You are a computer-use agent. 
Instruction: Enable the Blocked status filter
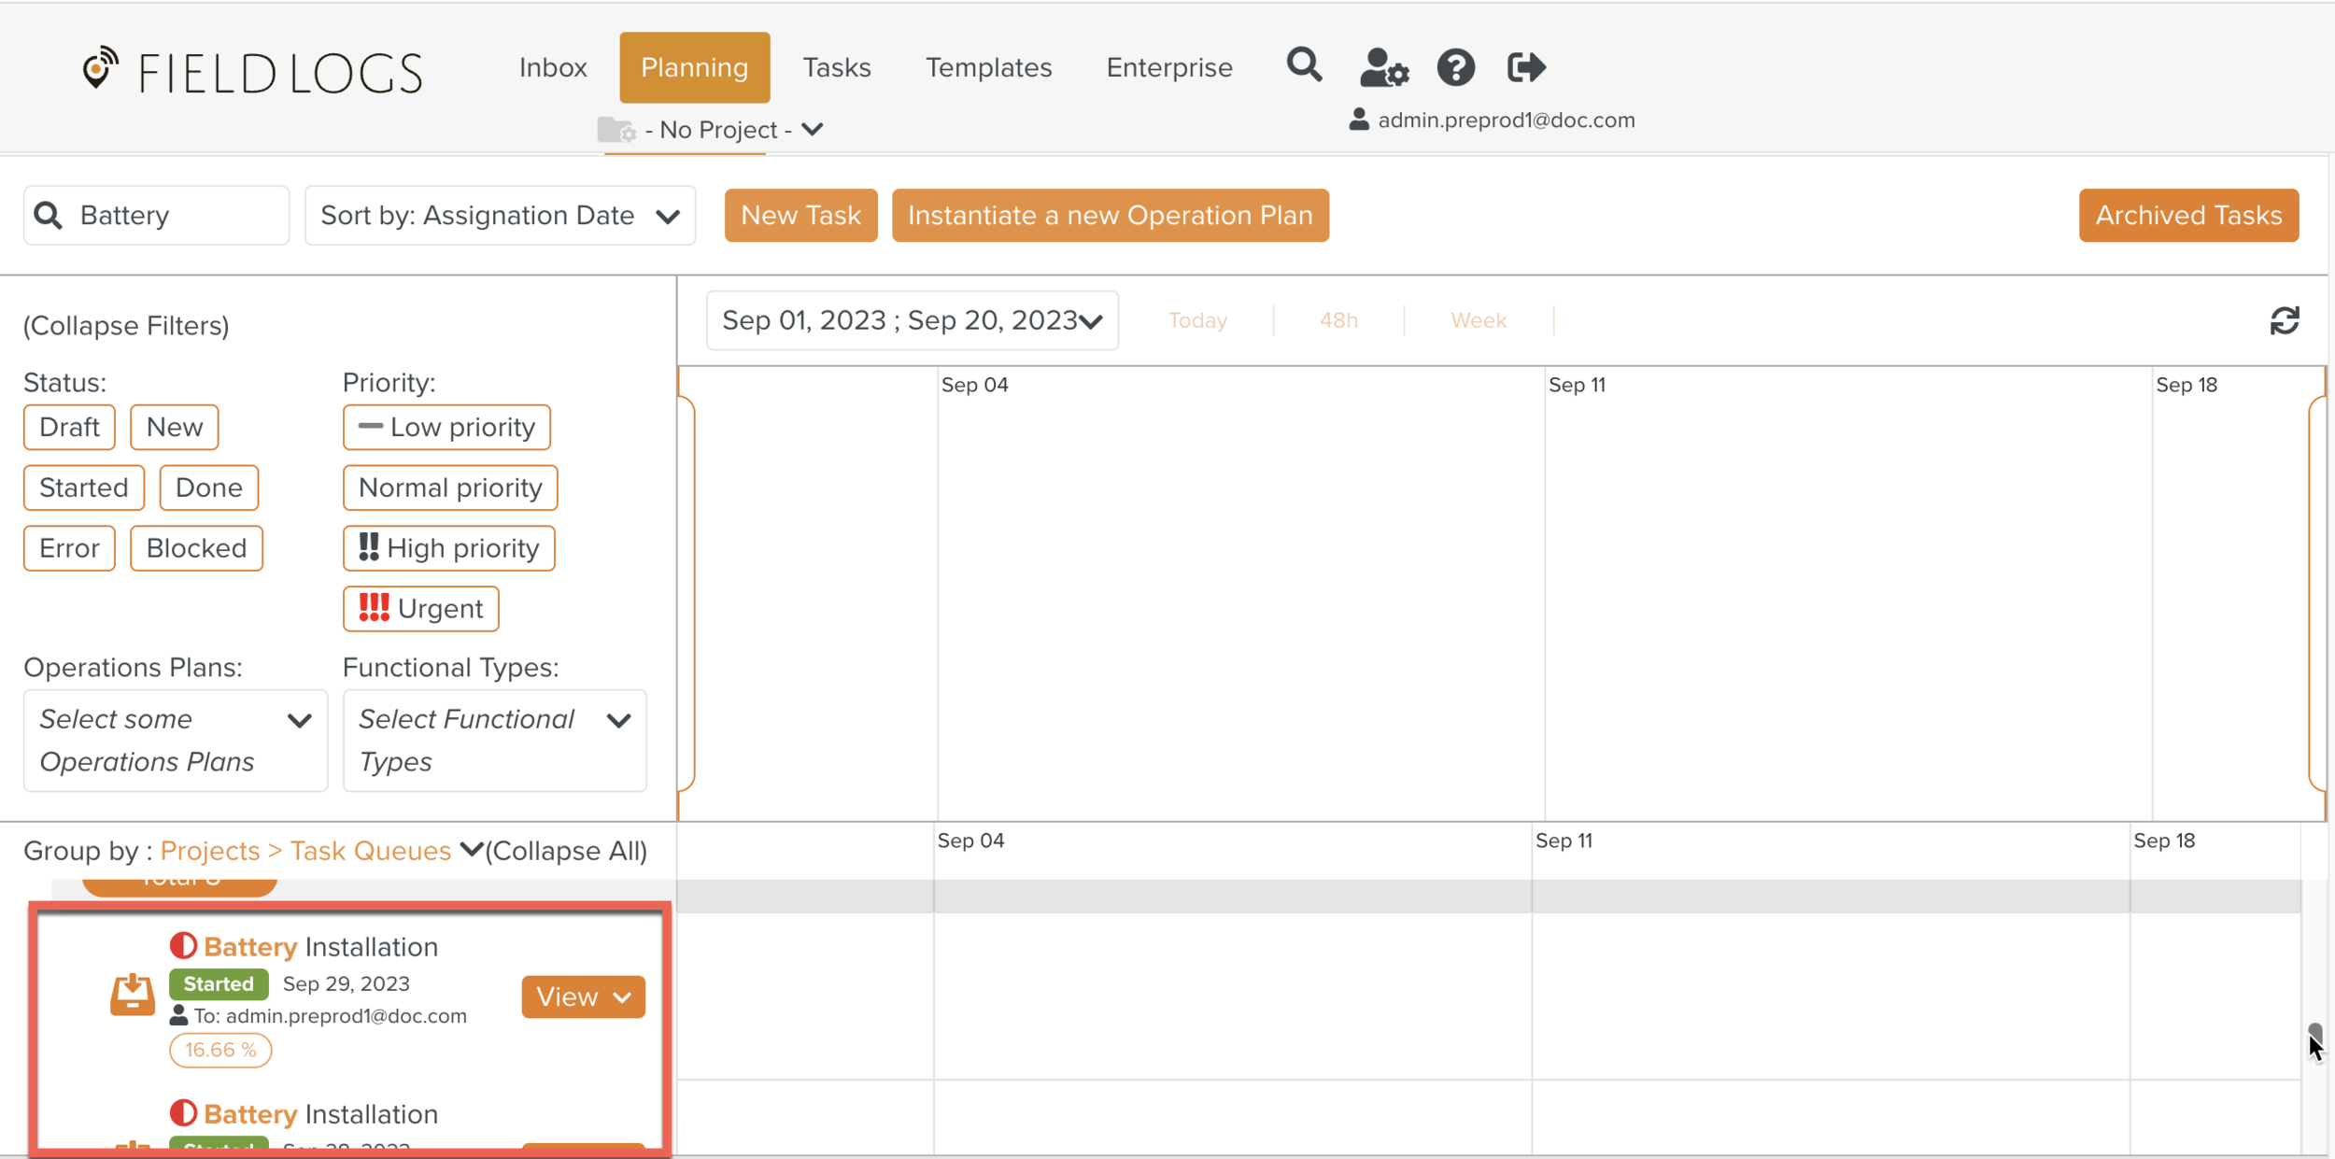tap(196, 548)
